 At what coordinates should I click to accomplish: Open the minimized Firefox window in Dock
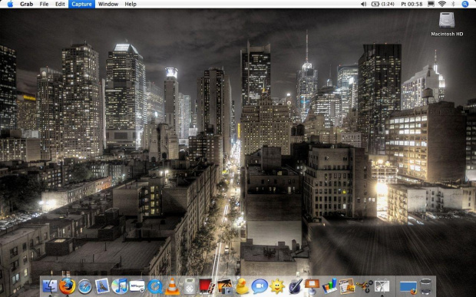[408, 287]
